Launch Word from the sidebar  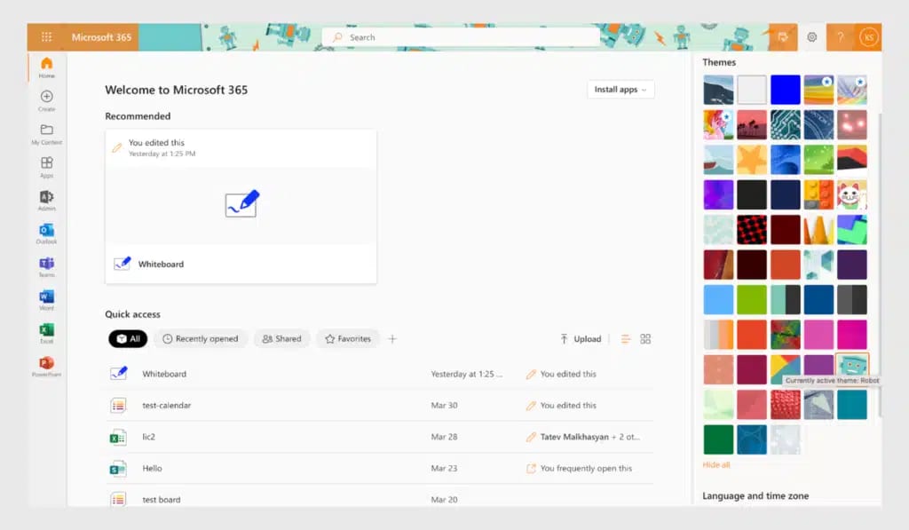click(x=47, y=300)
